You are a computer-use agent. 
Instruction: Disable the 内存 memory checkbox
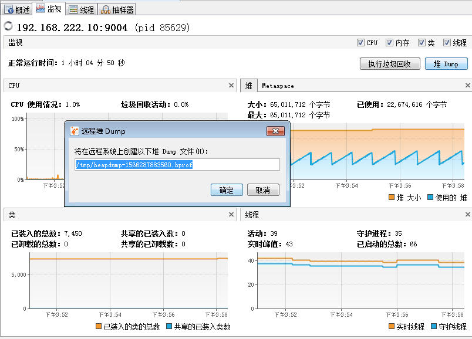(389, 42)
